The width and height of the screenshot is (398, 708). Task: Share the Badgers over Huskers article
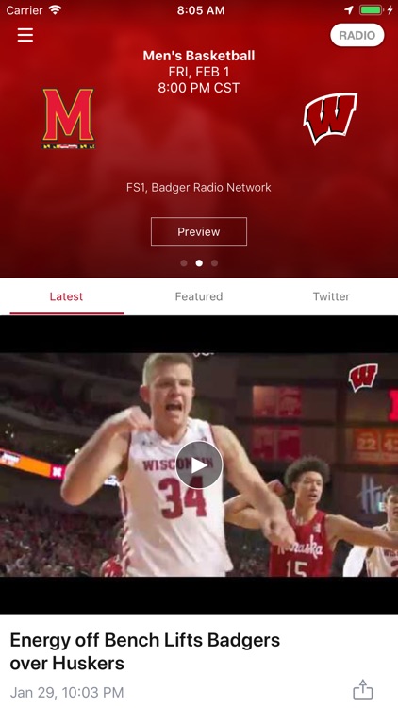[x=363, y=689]
